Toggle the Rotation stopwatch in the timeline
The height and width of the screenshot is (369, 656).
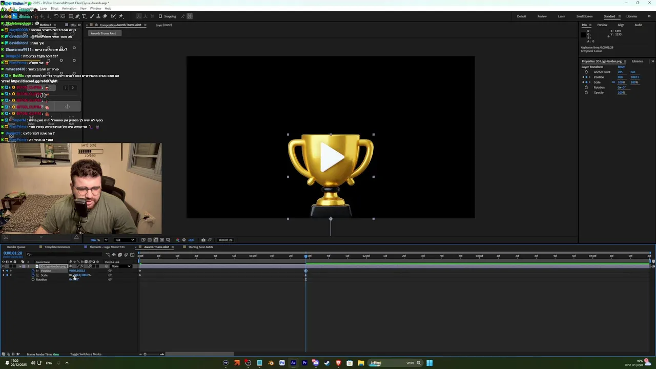click(33, 279)
